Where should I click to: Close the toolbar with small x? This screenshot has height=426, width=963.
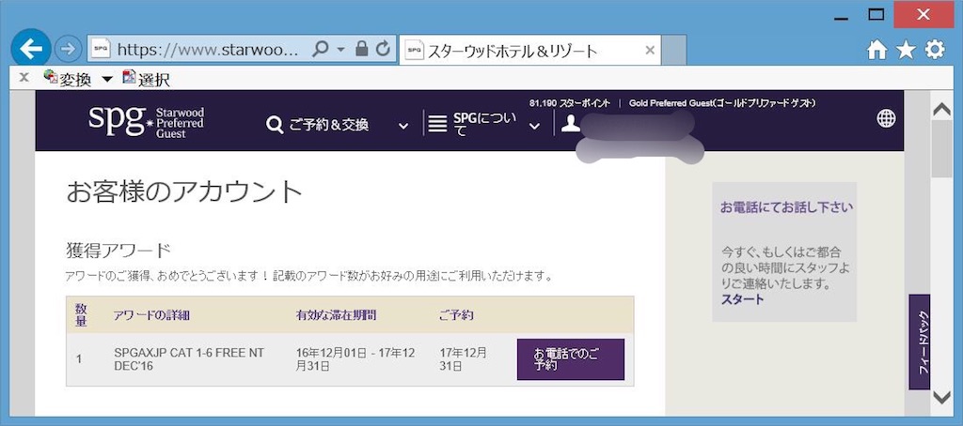pos(24,77)
